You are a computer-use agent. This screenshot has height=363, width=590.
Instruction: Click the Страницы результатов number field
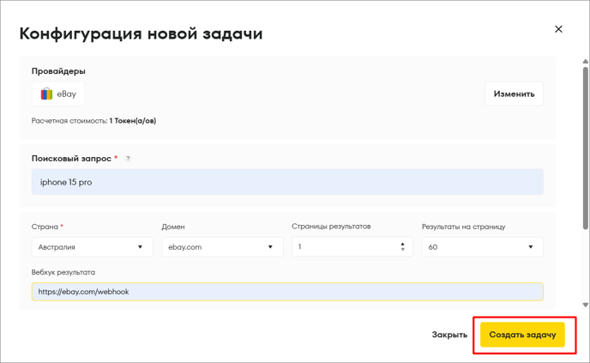click(352, 246)
